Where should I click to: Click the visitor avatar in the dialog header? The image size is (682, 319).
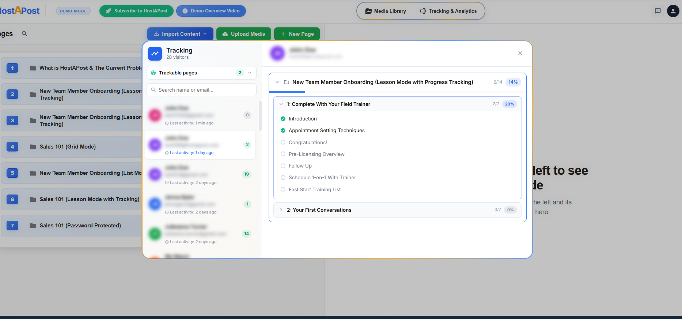(x=277, y=53)
